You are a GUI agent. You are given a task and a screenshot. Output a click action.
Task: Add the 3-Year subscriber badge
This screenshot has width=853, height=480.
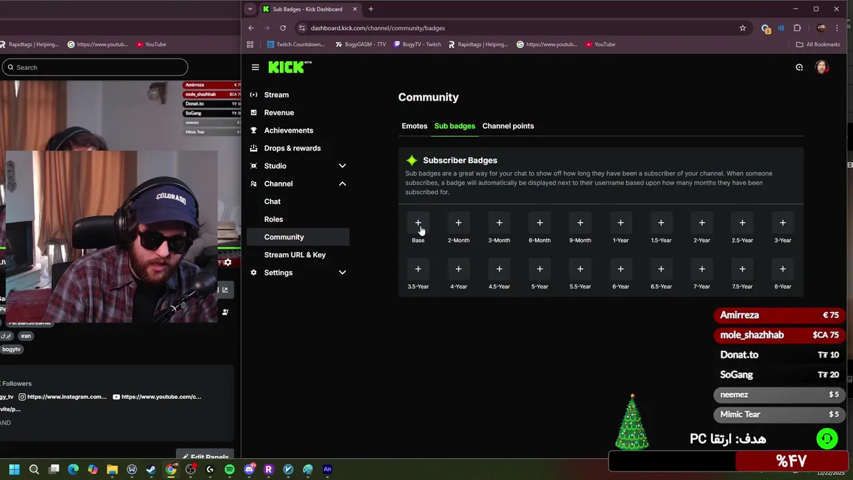[x=783, y=223]
